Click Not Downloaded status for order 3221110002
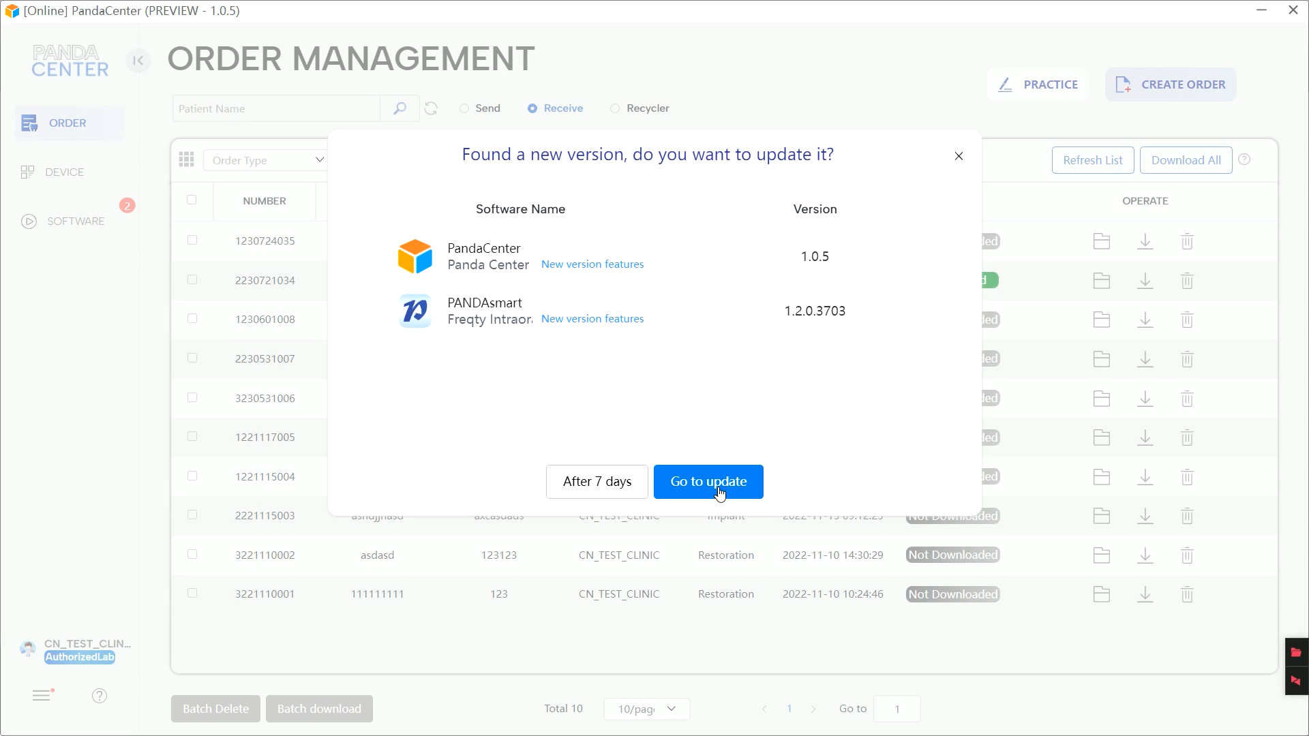Image resolution: width=1309 pixels, height=736 pixels. pos(952,555)
